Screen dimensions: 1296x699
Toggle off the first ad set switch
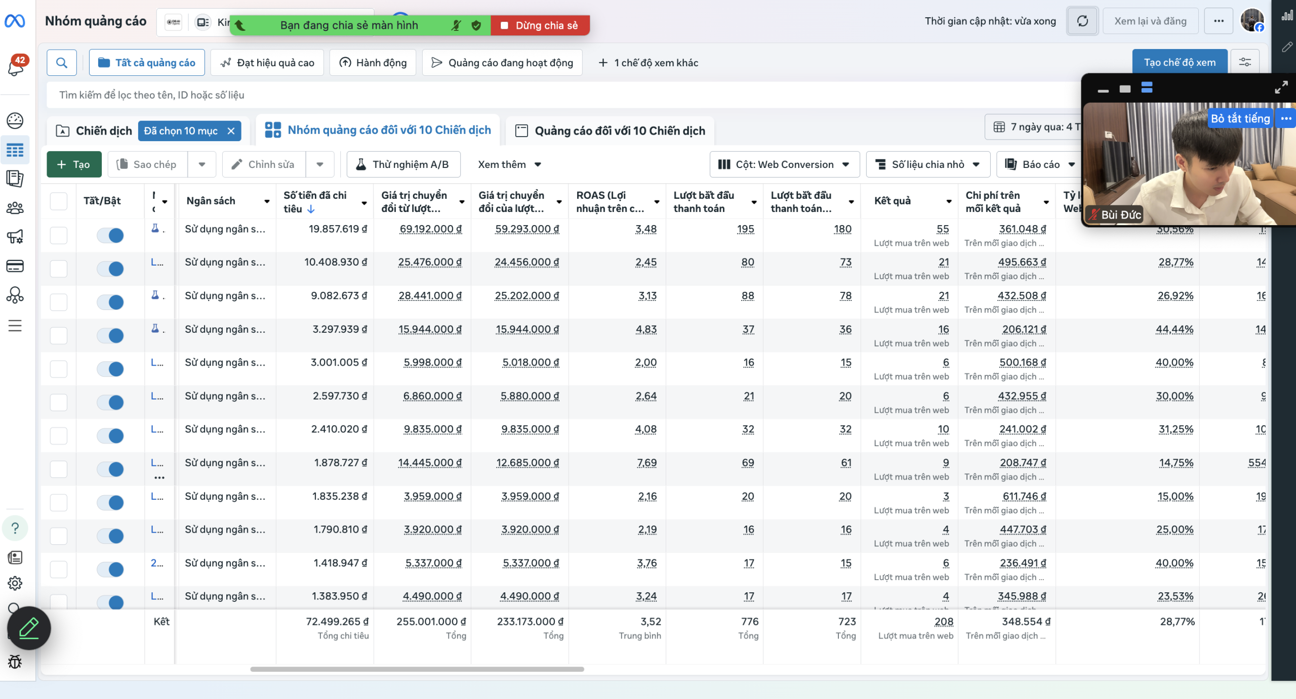click(x=110, y=235)
